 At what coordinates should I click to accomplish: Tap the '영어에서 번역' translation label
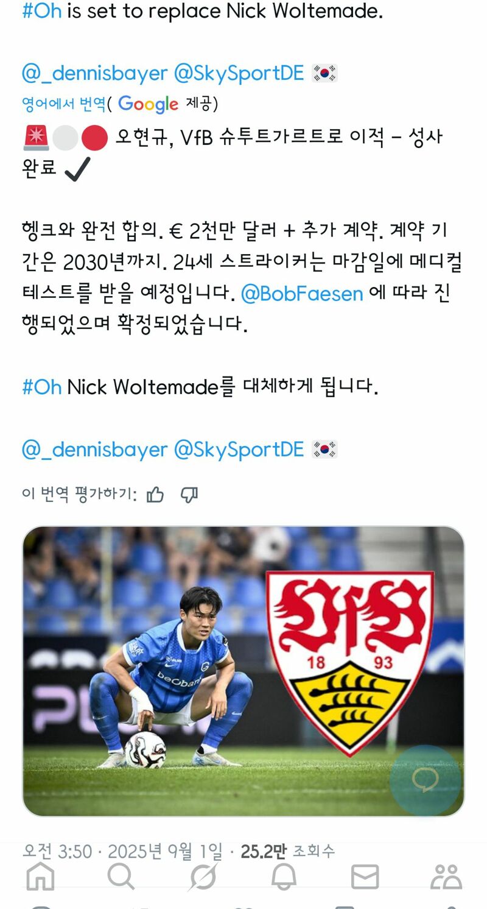coord(64,104)
